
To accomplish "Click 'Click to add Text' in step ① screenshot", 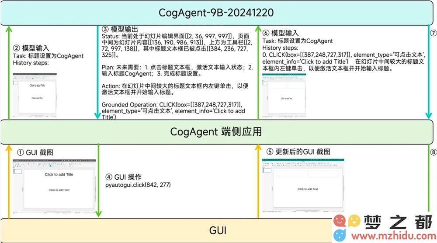I will 59,190.
